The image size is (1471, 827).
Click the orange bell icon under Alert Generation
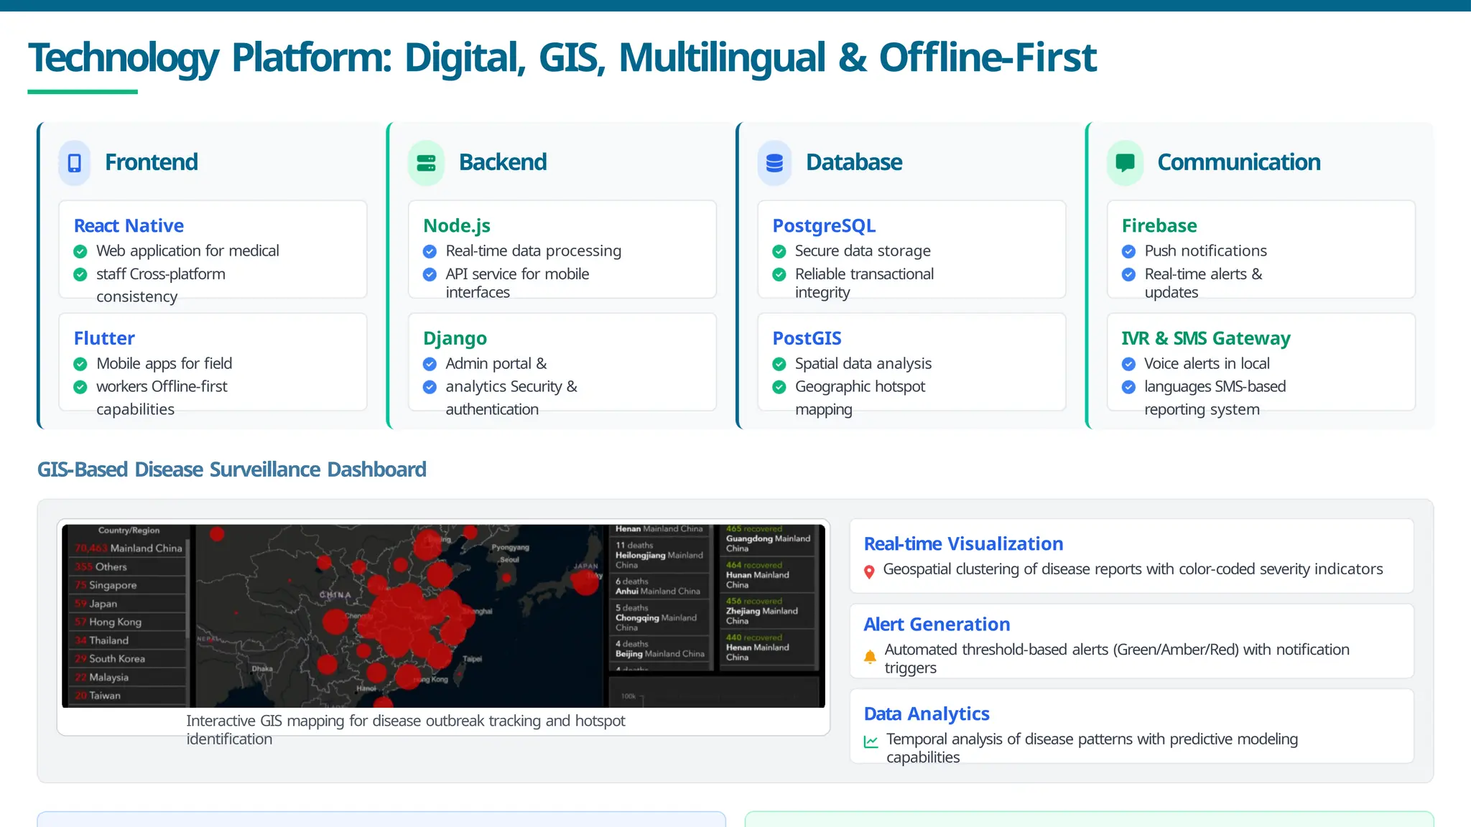coord(870,656)
